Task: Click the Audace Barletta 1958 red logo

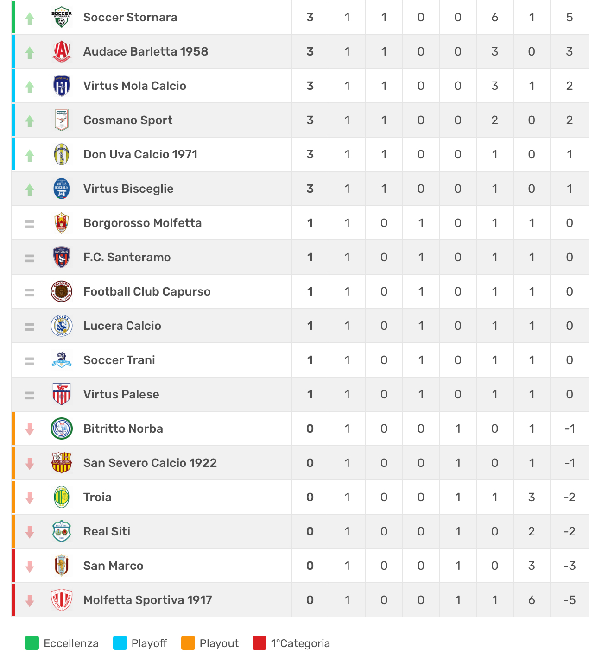Action: pos(62,51)
